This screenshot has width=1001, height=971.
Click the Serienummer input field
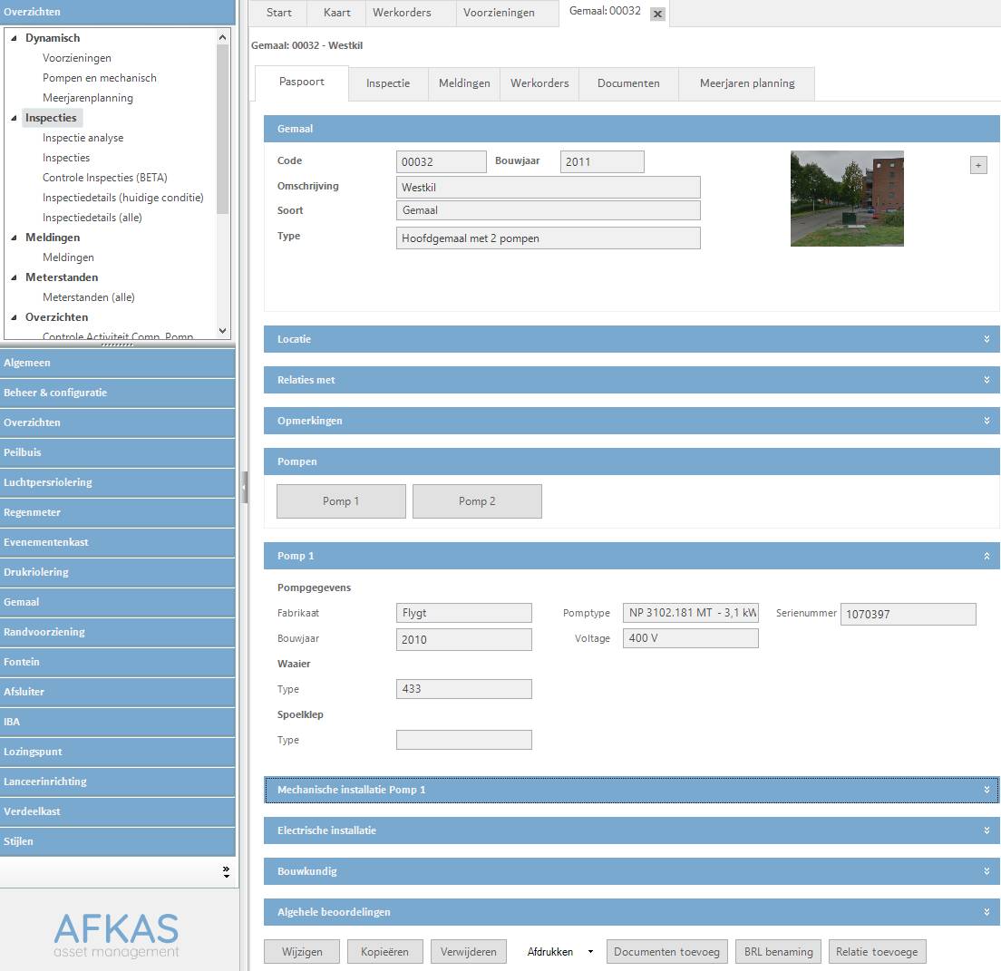tap(908, 614)
